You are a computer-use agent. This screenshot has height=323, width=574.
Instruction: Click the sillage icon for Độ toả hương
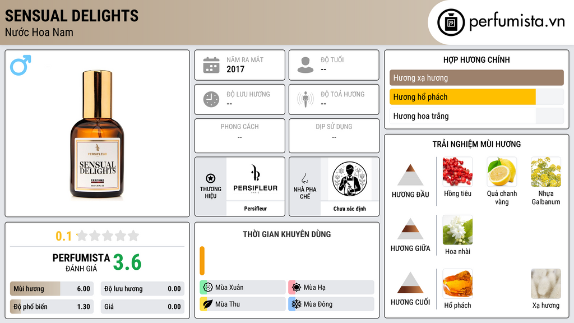305,99
